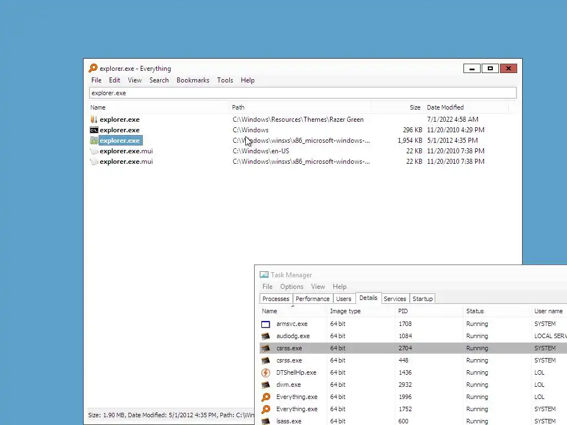The width and height of the screenshot is (567, 425).
Task: Sort Everything results by Size column
Action: pos(396,107)
